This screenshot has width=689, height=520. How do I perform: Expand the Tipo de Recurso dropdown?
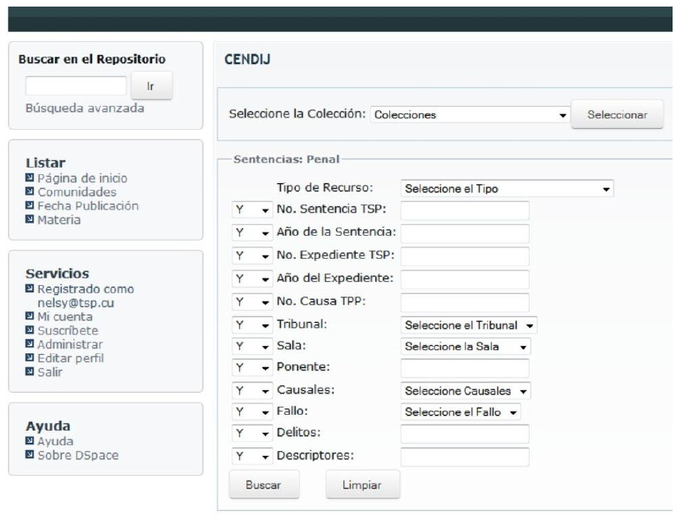(x=508, y=189)
